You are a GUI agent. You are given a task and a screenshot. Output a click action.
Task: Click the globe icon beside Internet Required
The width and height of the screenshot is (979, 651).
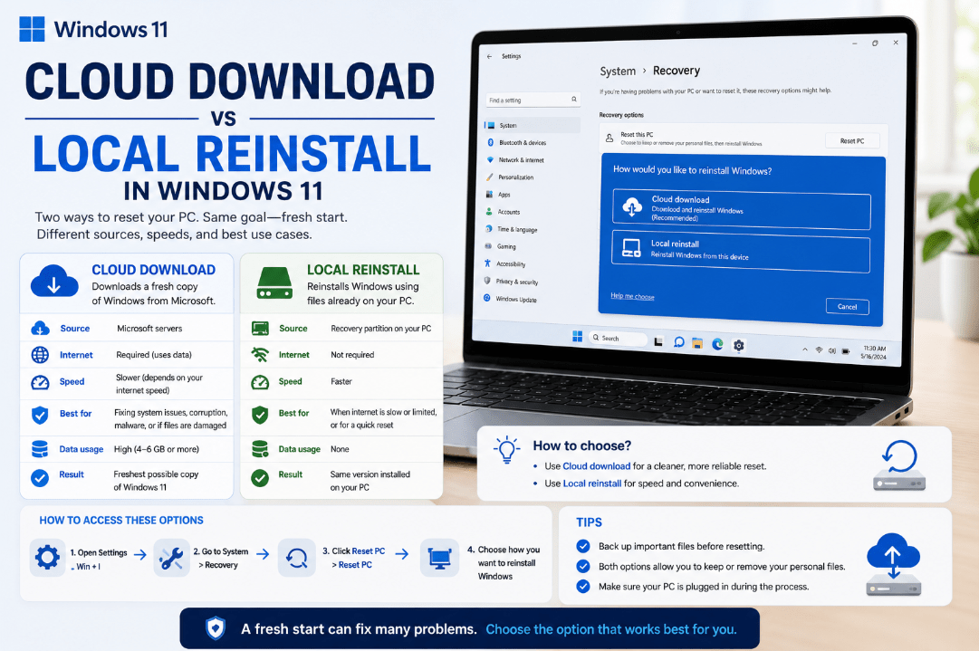coord(40,355)
